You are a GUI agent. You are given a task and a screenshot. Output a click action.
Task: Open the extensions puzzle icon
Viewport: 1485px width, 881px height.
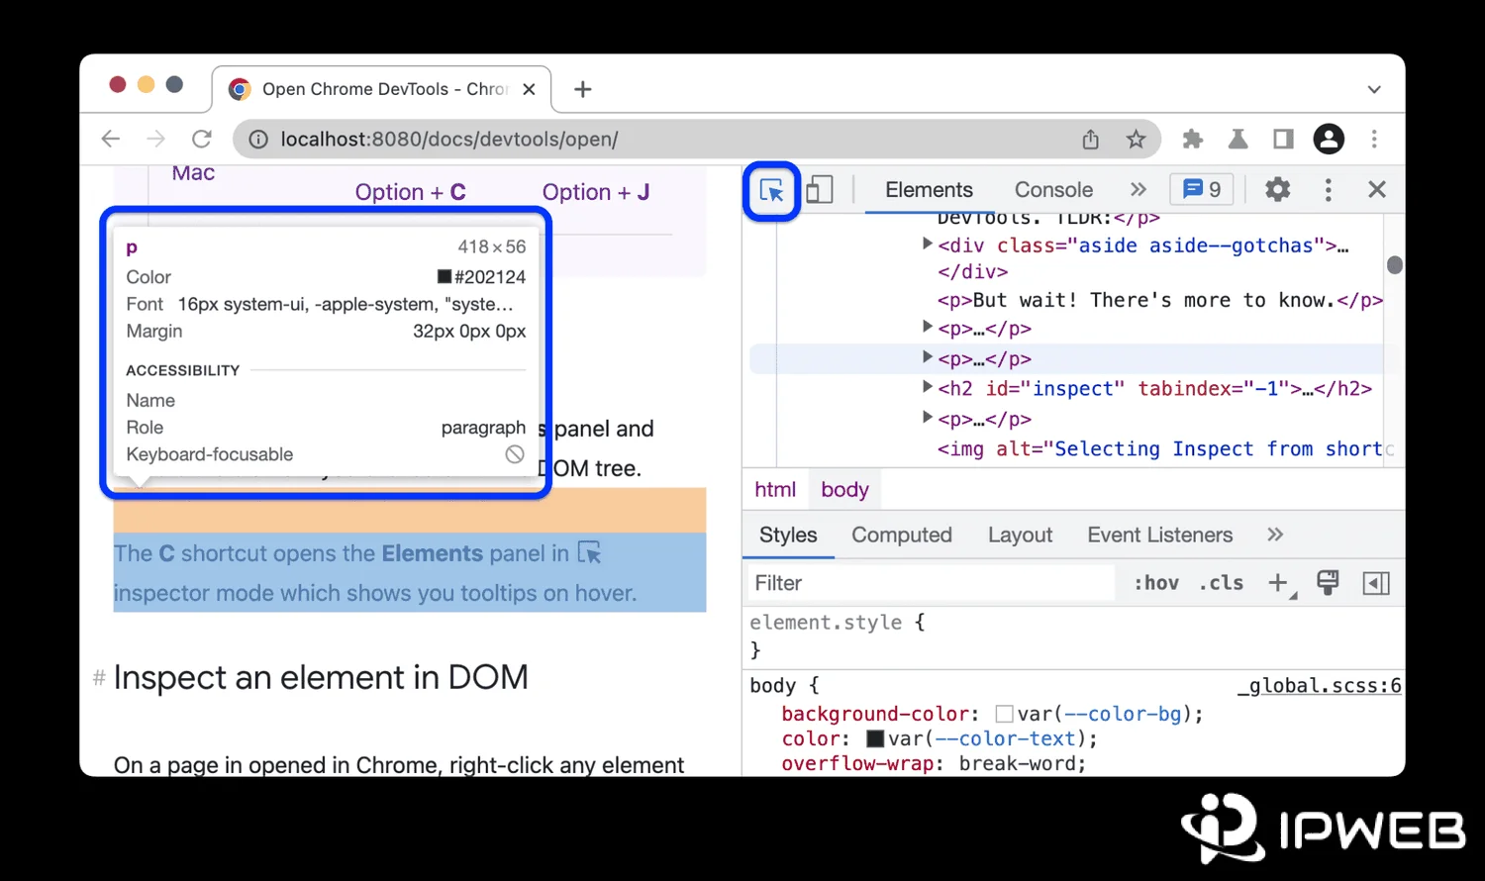pos(1192,140)
